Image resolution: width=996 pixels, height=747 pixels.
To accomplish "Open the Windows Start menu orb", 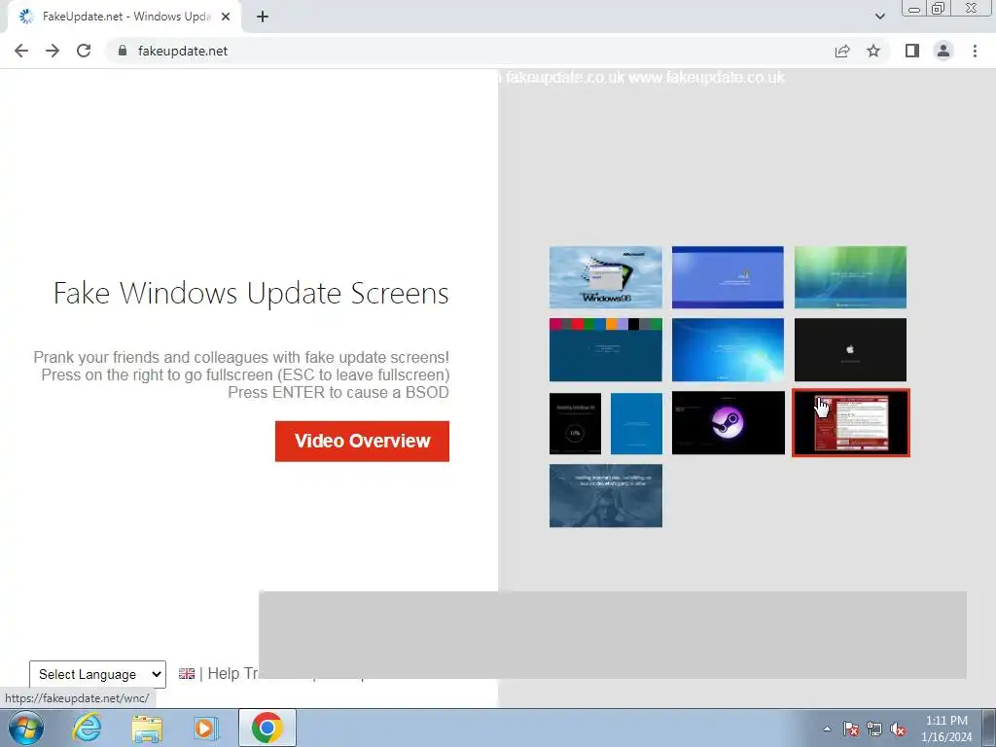I will pos(26,728).
